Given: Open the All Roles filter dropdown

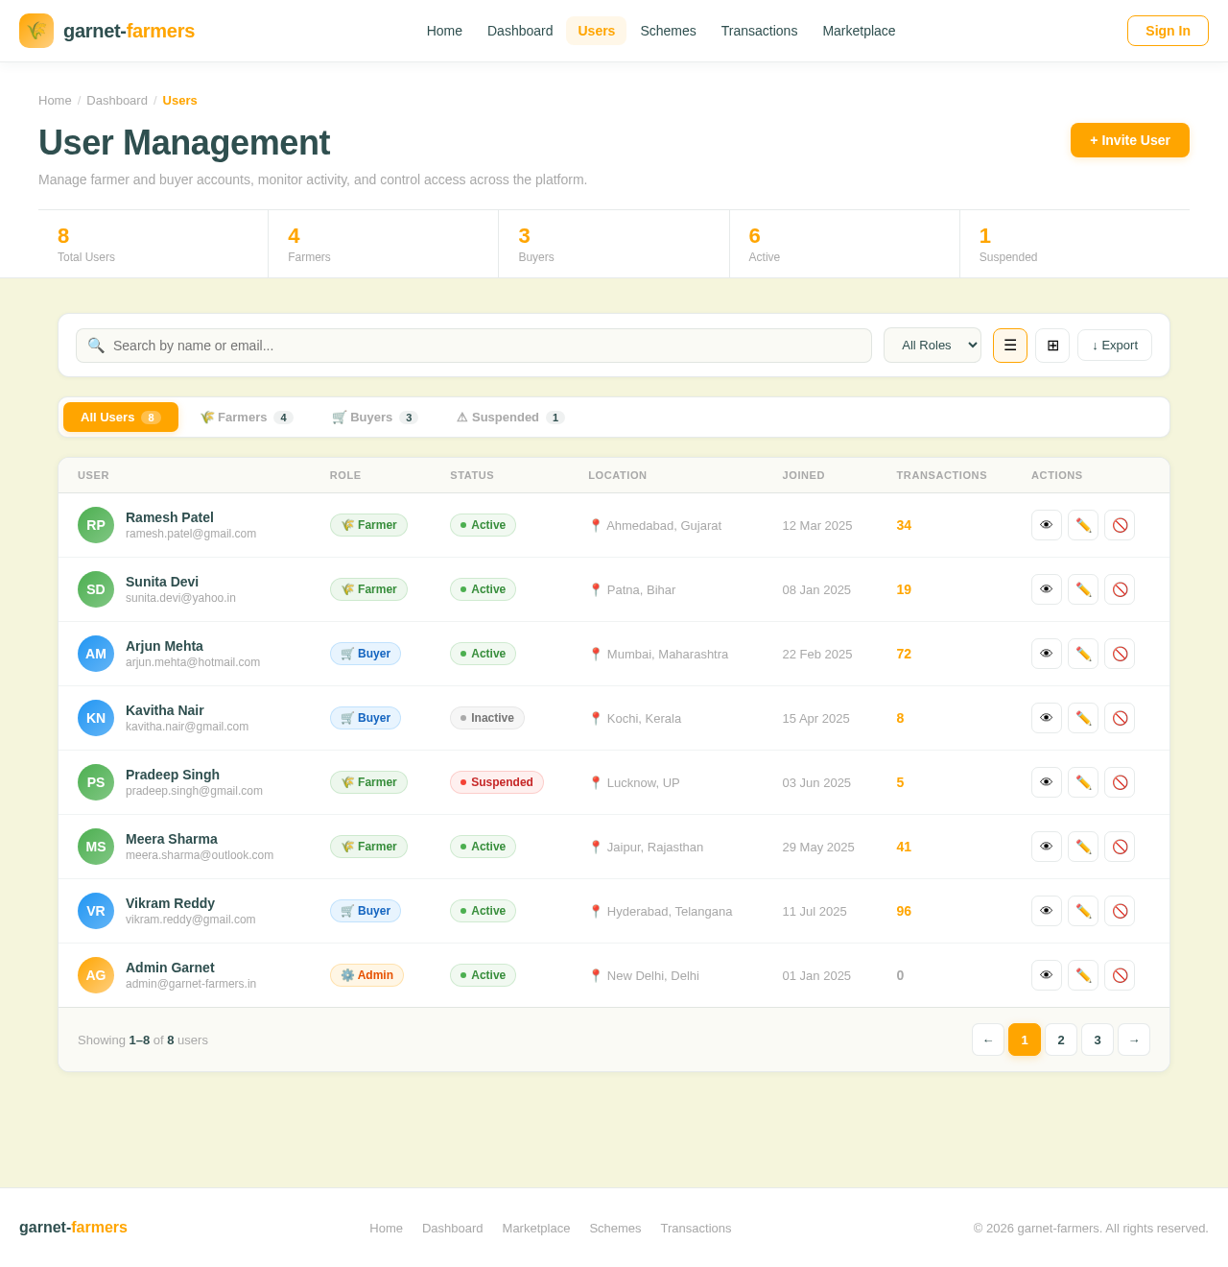Looking at the screenshot, I should [933, 346].
